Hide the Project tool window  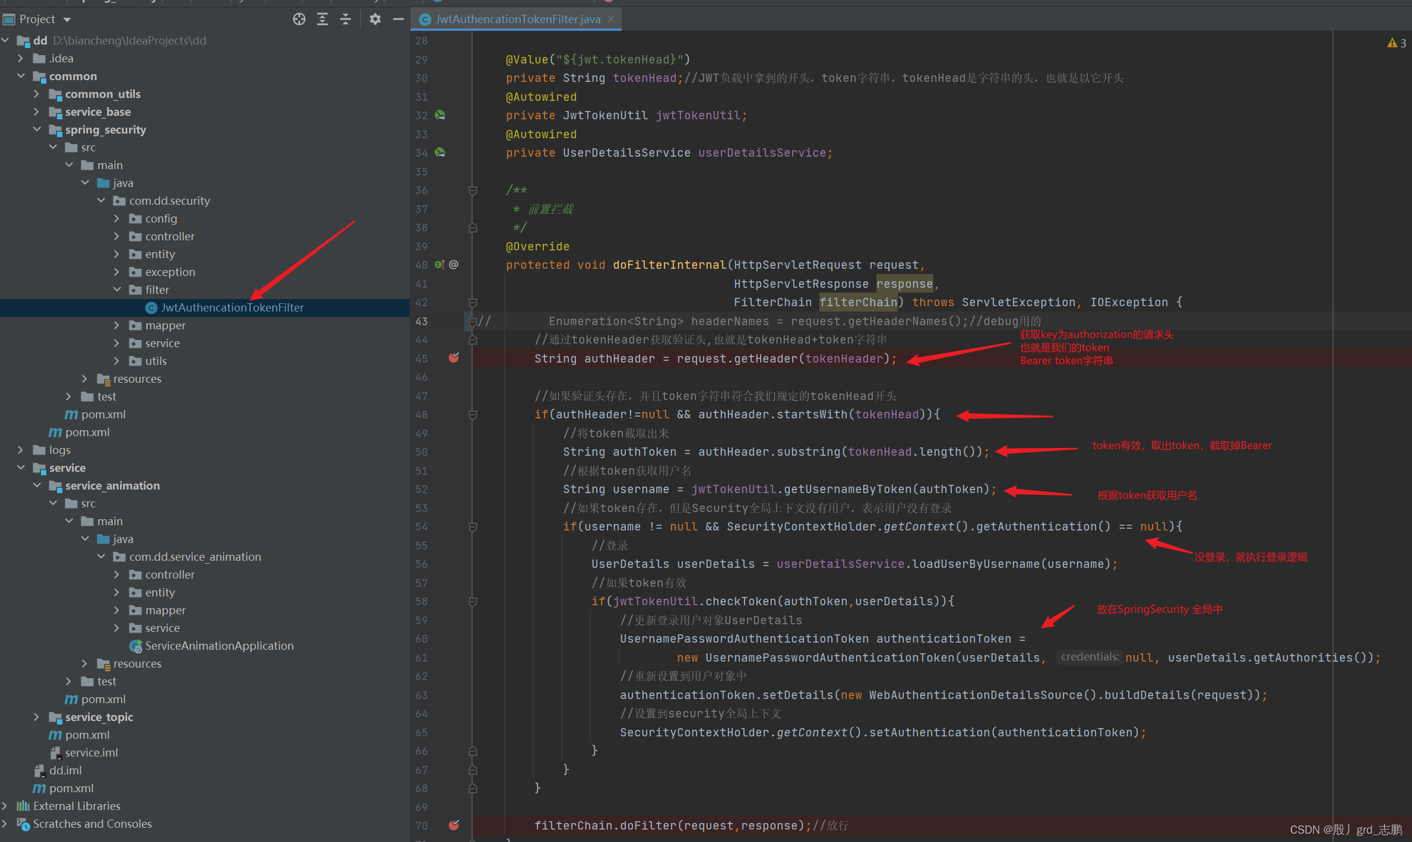tap(398, 19)
